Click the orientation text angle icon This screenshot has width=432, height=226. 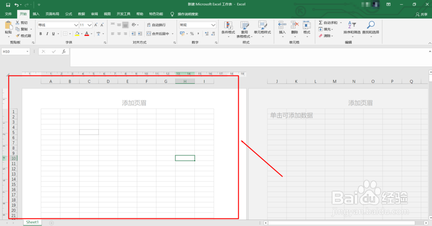point(133,25)
